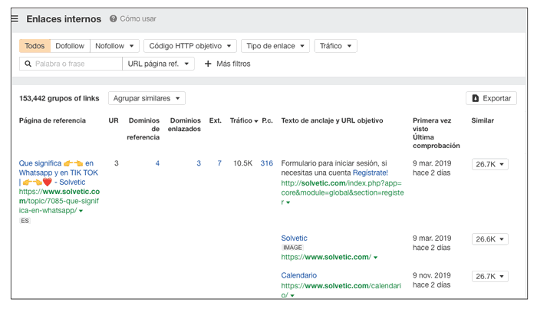Open the hamburger menu icon
The height and width of the screenshot is (309, 537).
(x=14, y=18)
